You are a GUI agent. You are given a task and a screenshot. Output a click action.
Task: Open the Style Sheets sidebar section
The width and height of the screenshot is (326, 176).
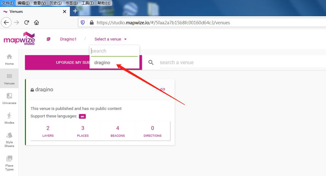[9, 140]
